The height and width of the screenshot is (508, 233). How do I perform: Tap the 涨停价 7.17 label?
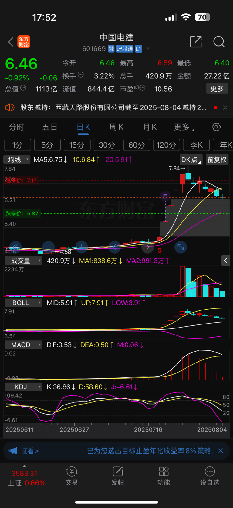coord(21,180)
